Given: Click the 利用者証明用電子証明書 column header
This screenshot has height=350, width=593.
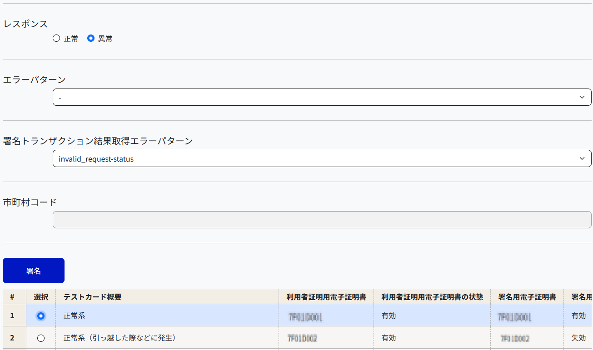Looking at the screenshot, I should 326,297.
